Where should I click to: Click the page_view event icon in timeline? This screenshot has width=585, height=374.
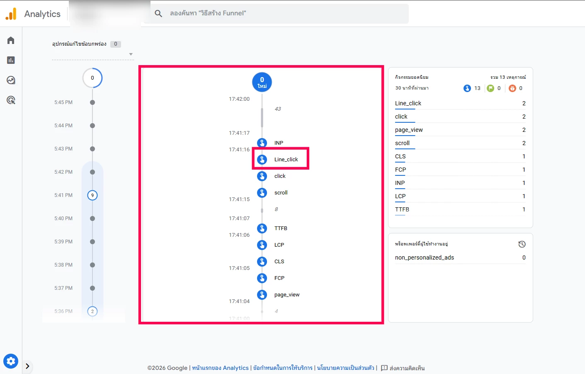tap(262, 295)
